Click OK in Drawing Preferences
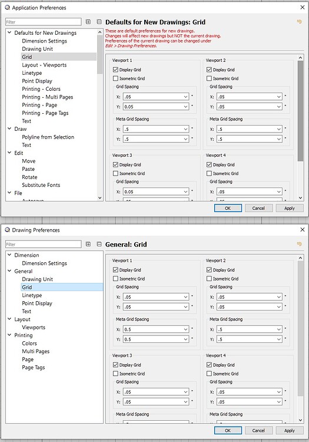Screen dimensions: 309x442 228,430
